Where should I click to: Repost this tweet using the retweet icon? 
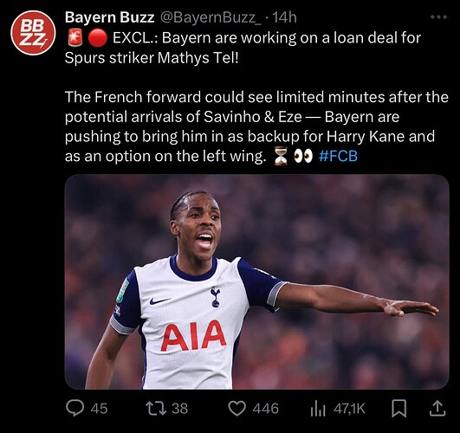(x=156, y=409)
